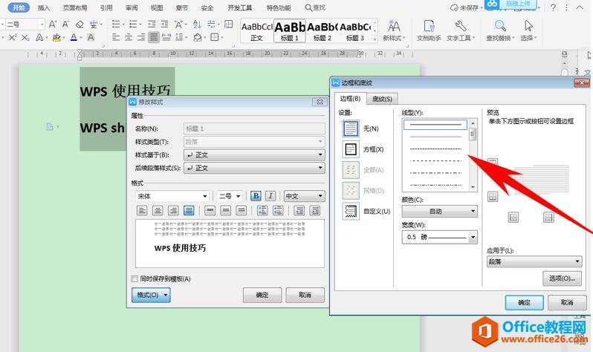Open font name 宋体 dropdown in dialog
The image size is (593, 352).
pos(172,196)
